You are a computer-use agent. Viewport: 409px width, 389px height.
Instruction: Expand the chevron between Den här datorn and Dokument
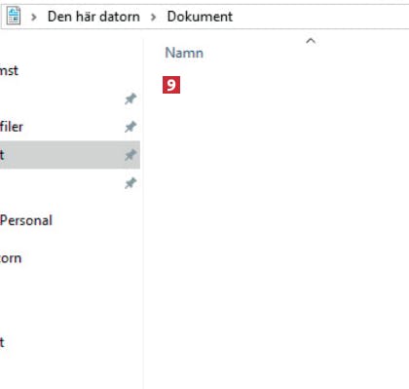154,17
